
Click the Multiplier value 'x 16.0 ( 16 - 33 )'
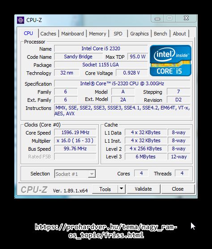(75, 140)
